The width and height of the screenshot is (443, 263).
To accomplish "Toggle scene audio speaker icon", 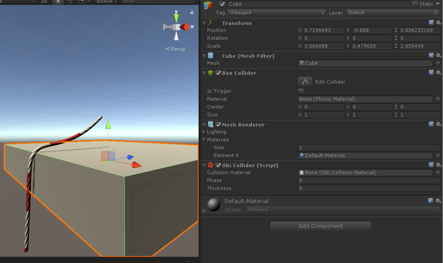I will coord(69,1).
